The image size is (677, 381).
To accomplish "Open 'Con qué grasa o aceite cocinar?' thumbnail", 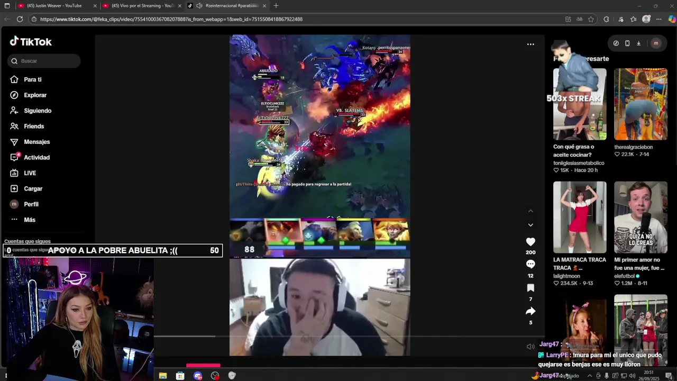I will click(580, 104).
